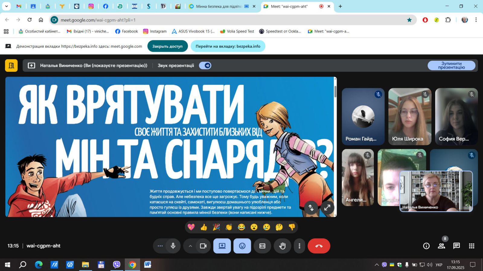Open the three-dot more options menu

click(x=299, y=246)
